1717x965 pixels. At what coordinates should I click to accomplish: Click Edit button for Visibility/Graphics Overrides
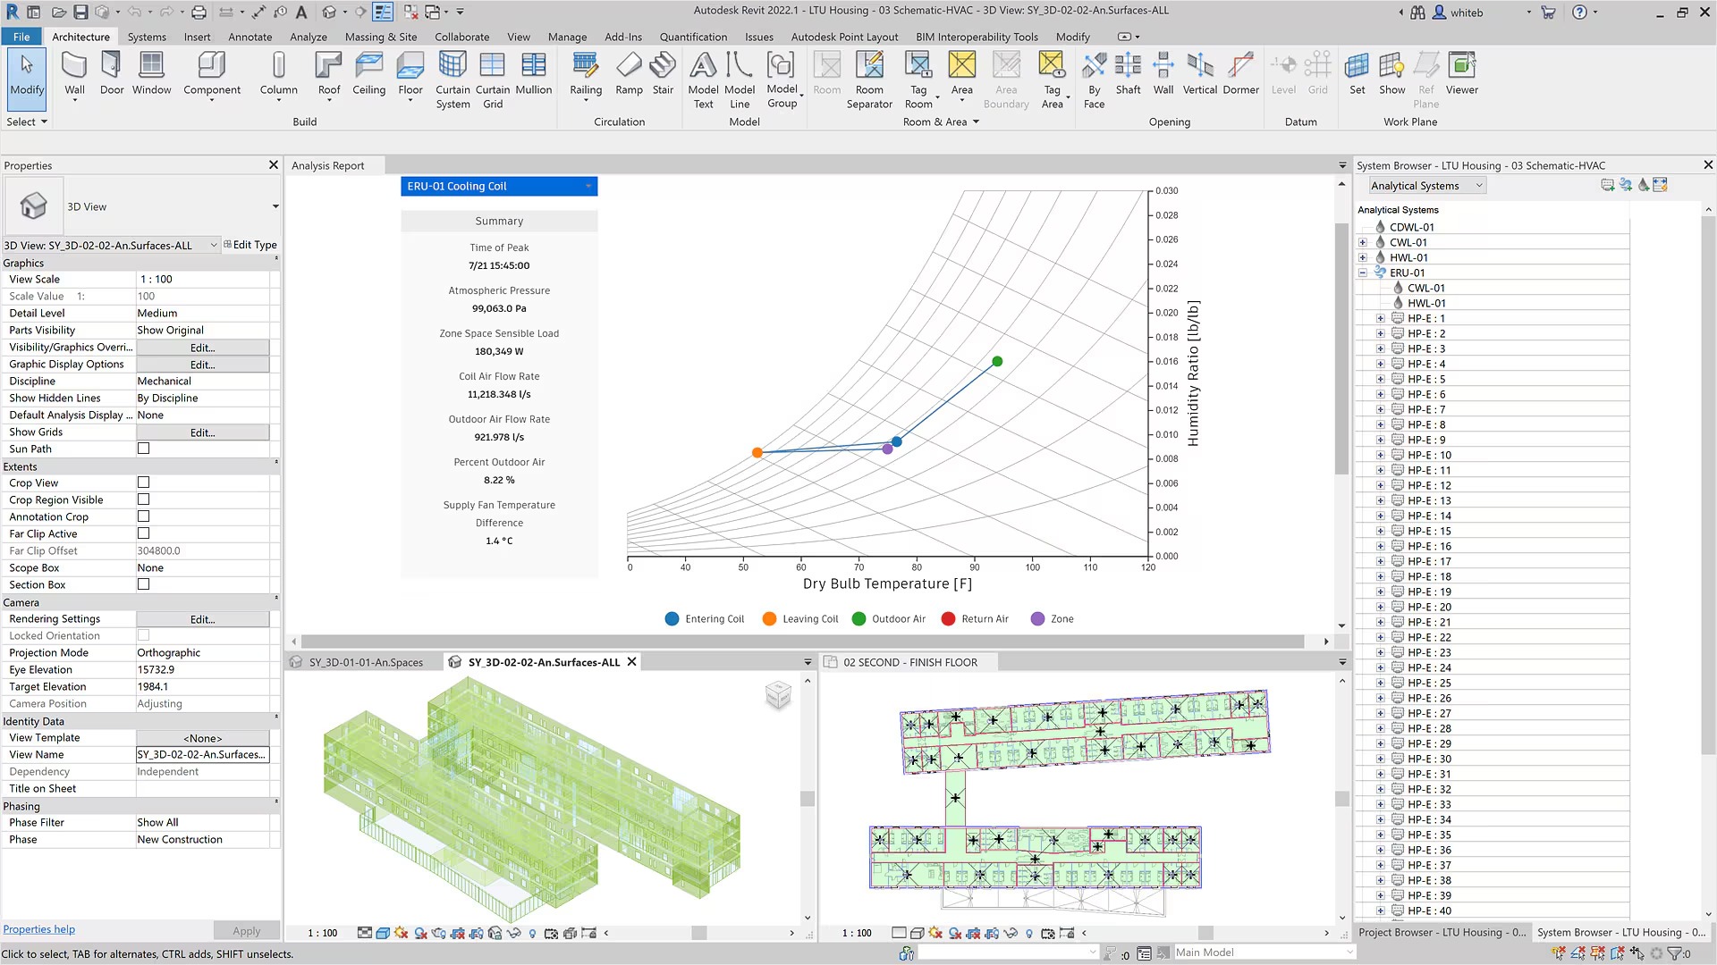202,348
